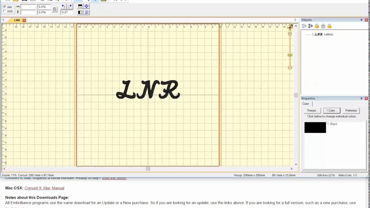Pin the Properties panel
Viewport: 370px width, 208px height.
[x=361, y=99]
